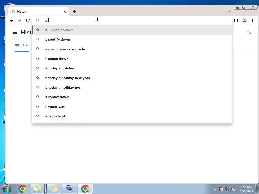Viewport: 259px width, 194px height.
Task: Click Action Center flag tray icon
Action: pyautogui.click(x=221, y=189)
